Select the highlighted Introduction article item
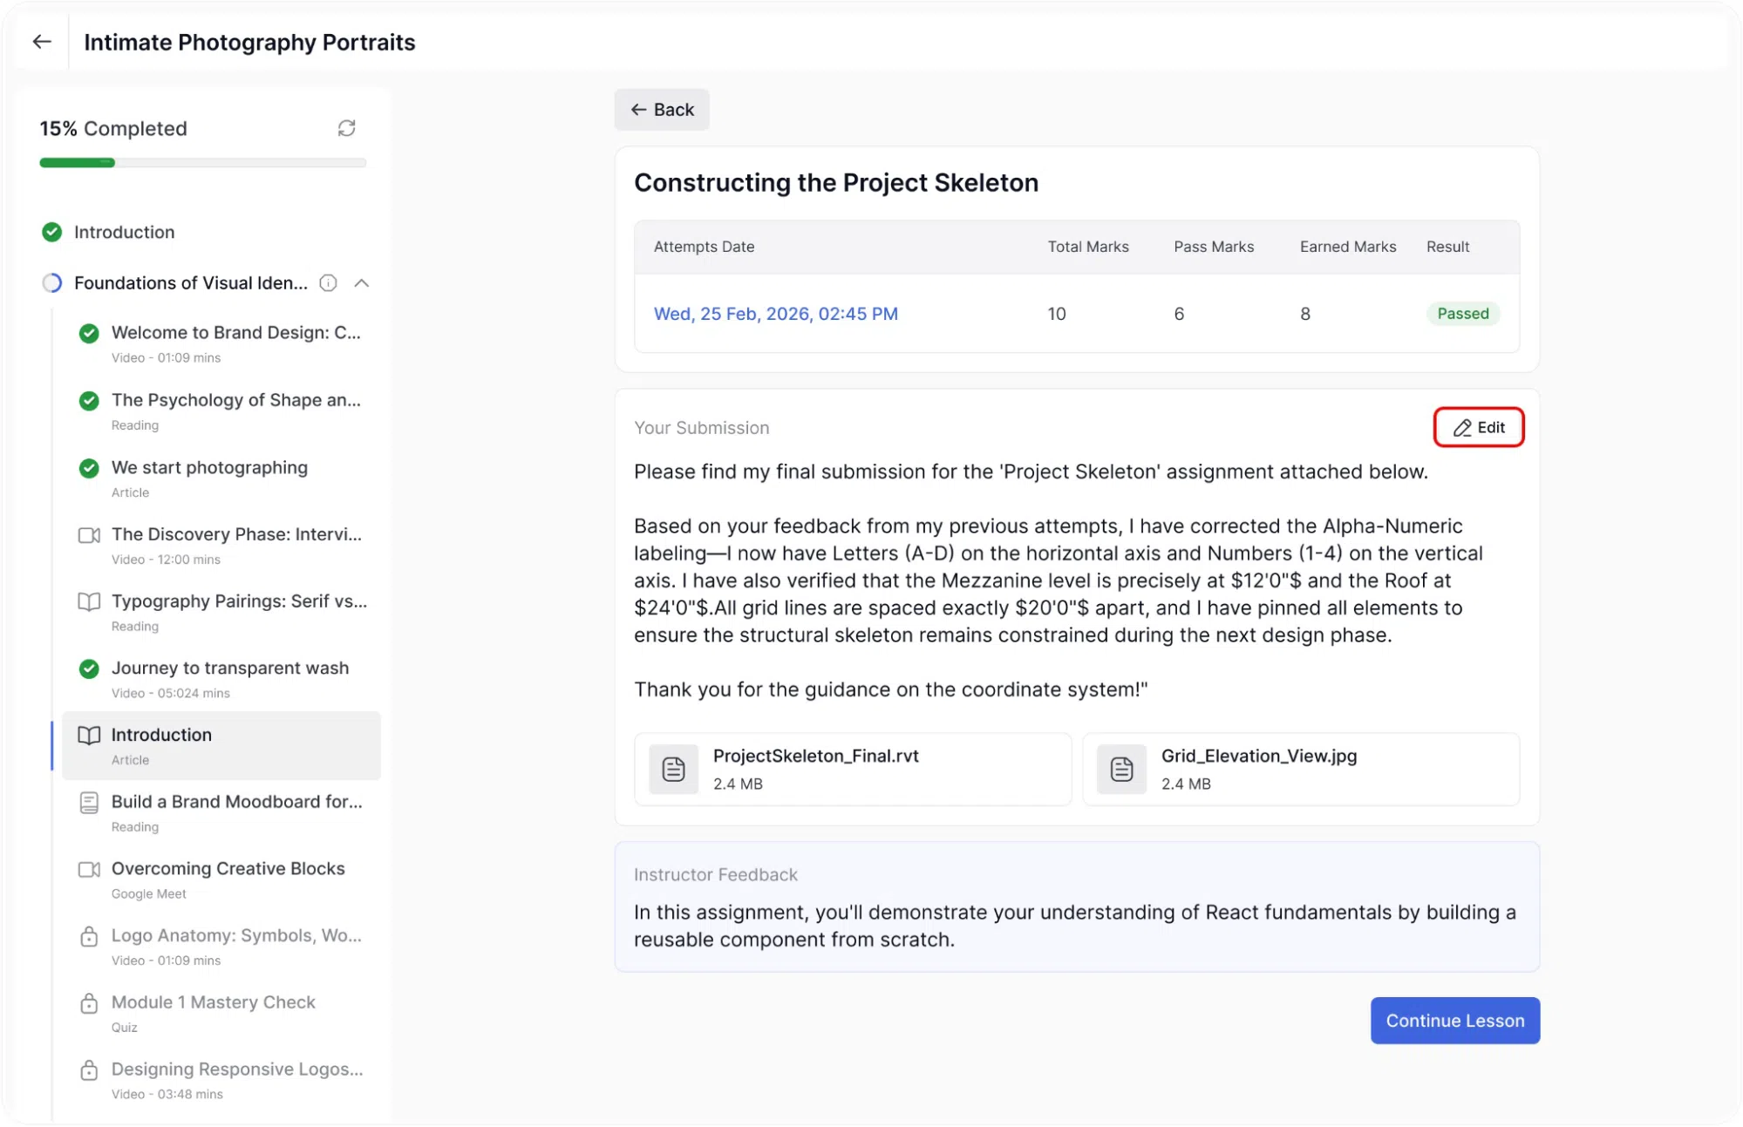Viewport: 1743px width, 1127px height. (x=221, y=746)
